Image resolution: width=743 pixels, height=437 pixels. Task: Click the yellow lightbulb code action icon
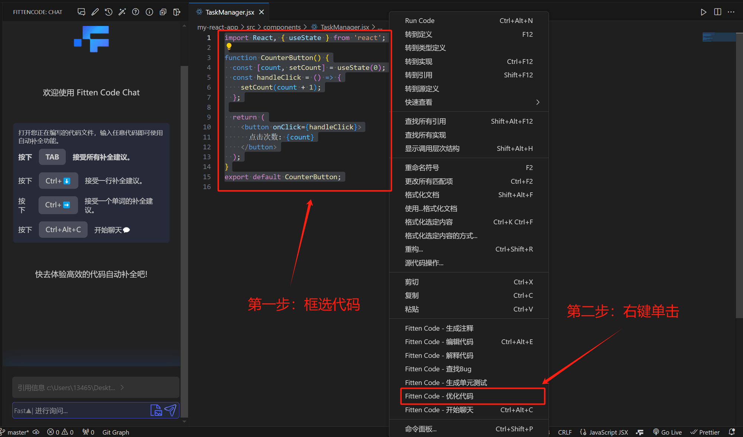coord(229,46)
